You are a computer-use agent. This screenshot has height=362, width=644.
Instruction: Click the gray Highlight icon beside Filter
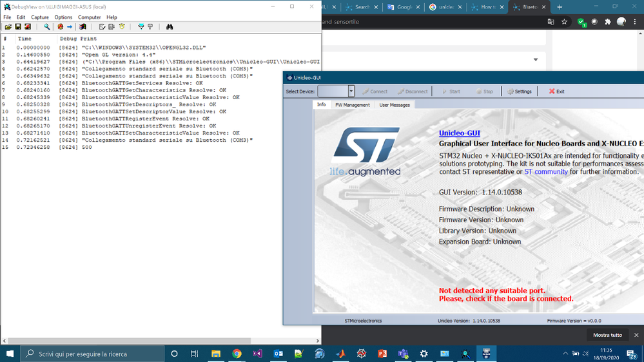pyautogui.click(x=150, y=26)
